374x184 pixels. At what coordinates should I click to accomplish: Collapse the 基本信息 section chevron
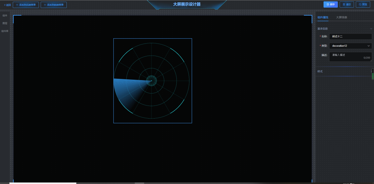[371, 29]
